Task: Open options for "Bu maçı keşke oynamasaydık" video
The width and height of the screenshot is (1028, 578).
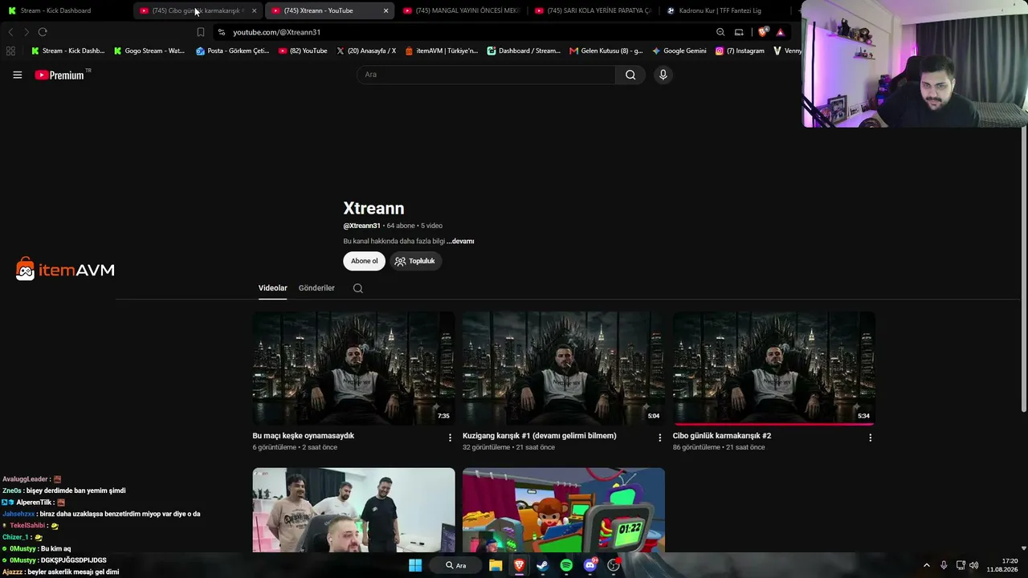Action: tap(450, 438)
